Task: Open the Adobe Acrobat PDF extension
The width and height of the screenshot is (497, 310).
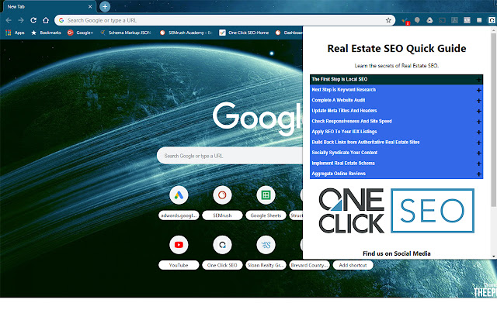Action: (454, 20)
